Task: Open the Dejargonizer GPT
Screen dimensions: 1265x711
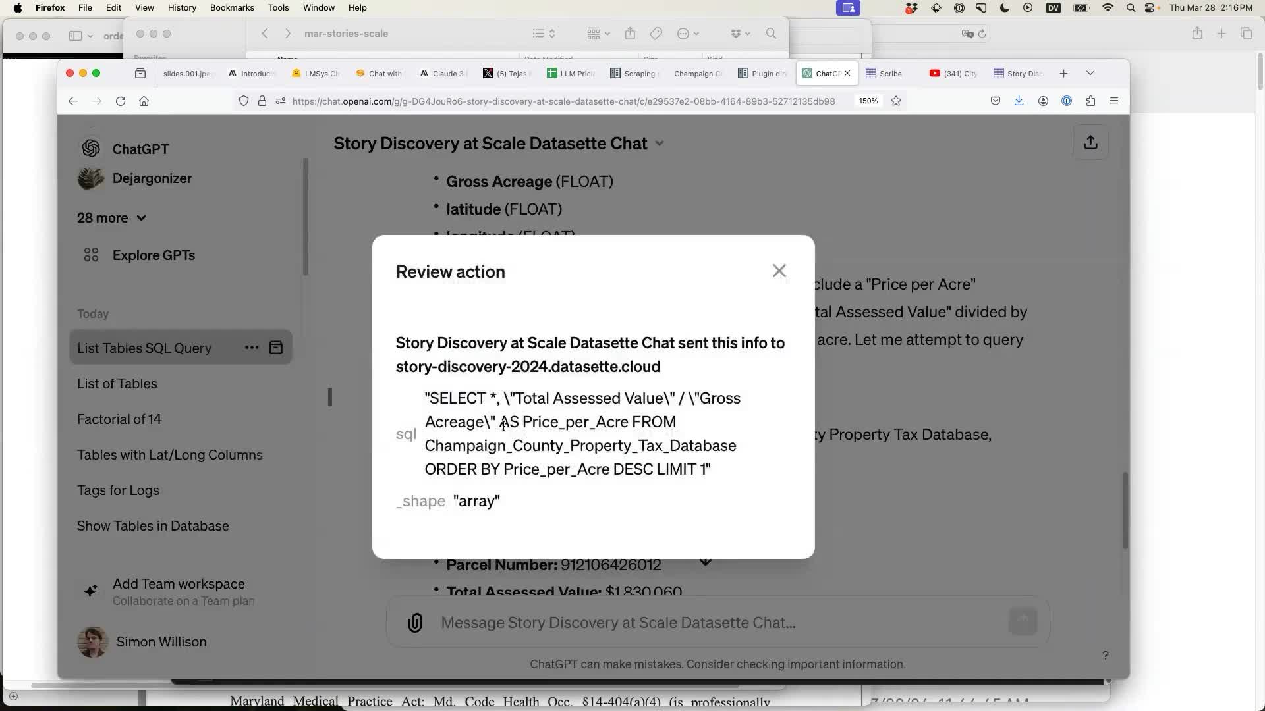Action: [136, 178]
